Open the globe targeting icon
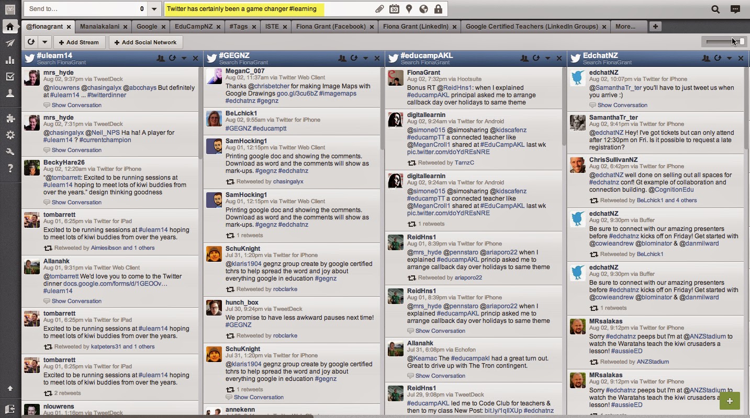This screenshot has width=750, height=418. point(423,9)
